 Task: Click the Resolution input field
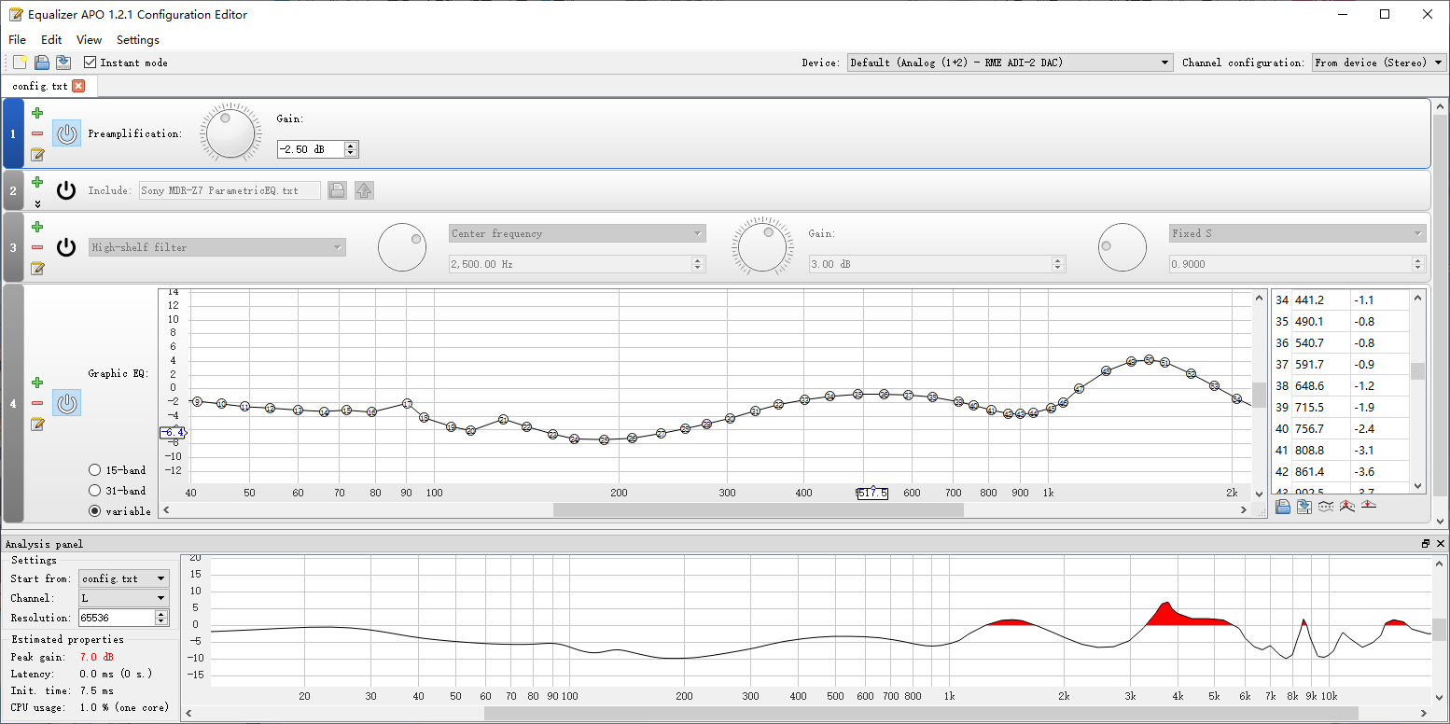coord(115,618)
